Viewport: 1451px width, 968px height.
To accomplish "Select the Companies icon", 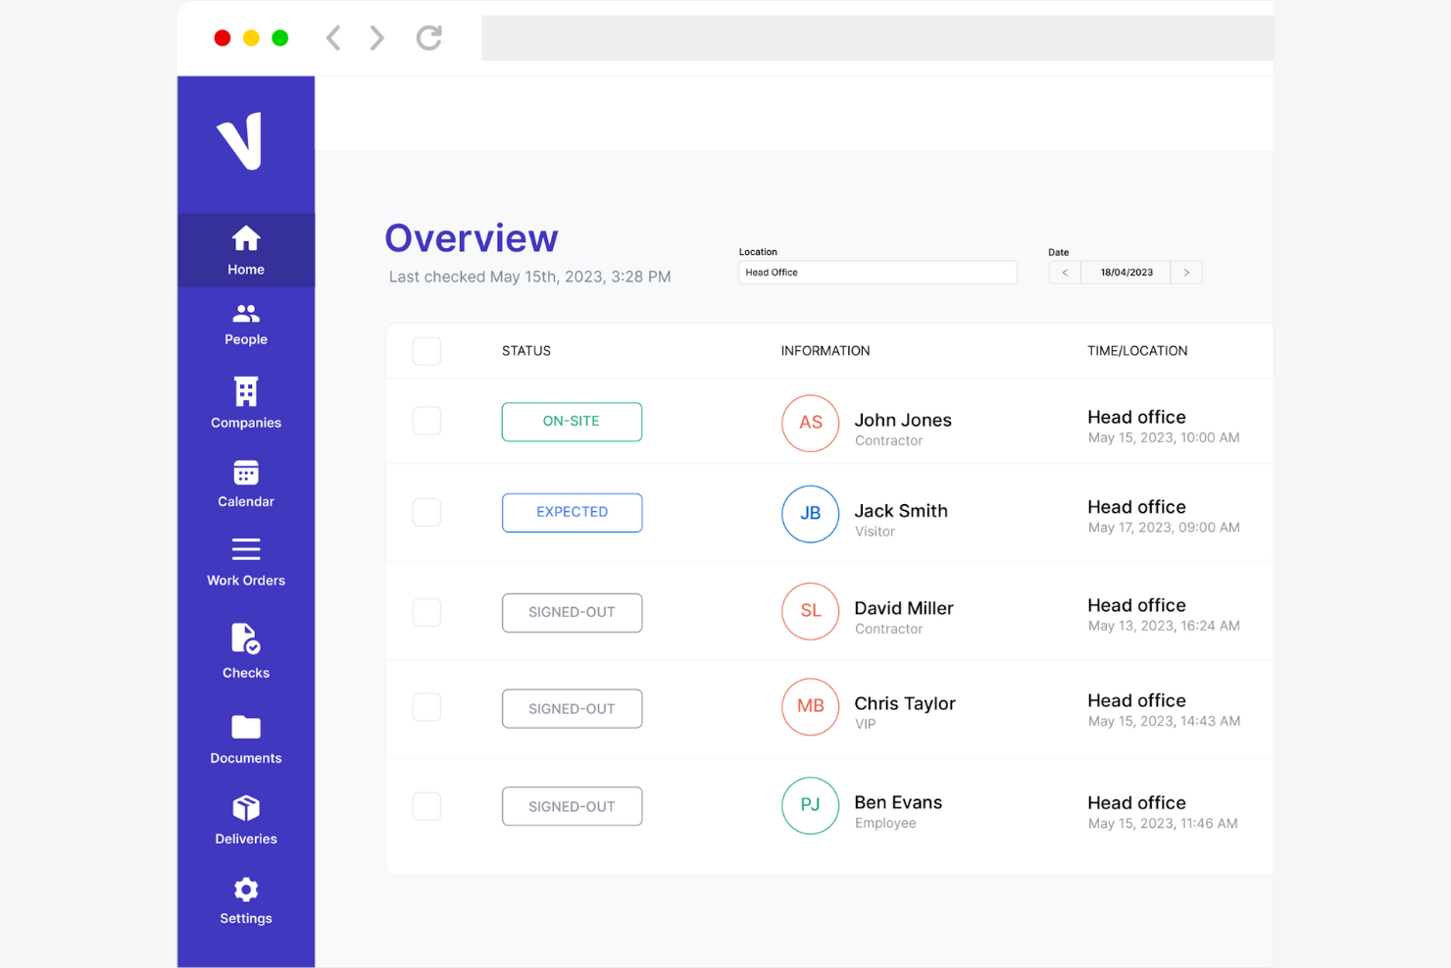I will click(245, 403).
